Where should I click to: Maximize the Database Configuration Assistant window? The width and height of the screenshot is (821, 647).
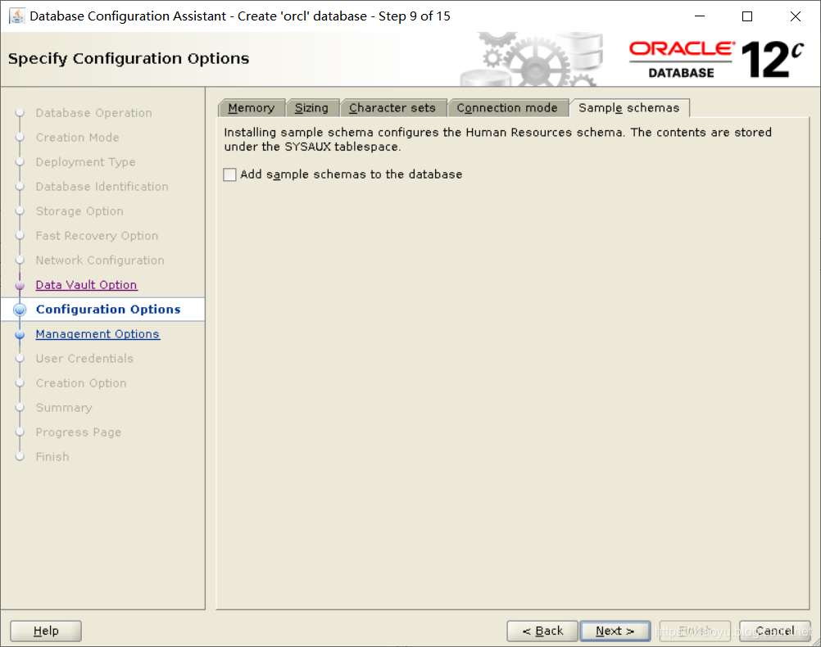[x=747, y=16]
